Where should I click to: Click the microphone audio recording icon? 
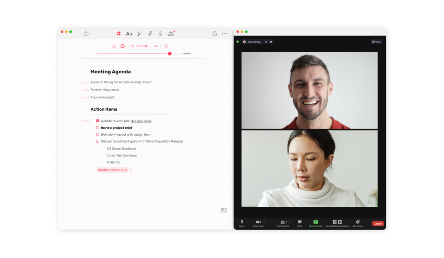[x=160, y=34]
